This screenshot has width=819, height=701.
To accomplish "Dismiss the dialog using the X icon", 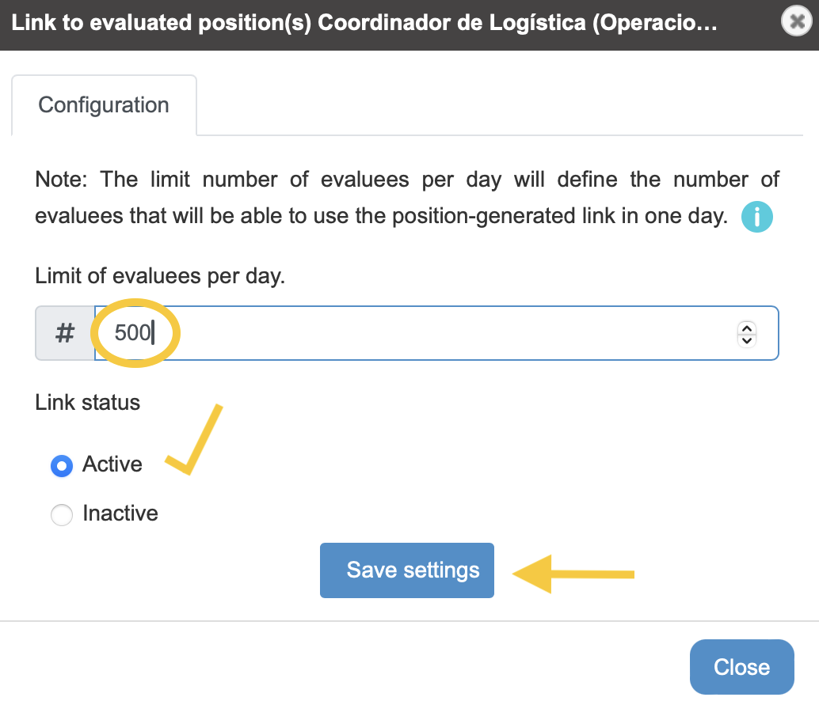I will pyautogui.click(x=797, y=21).
